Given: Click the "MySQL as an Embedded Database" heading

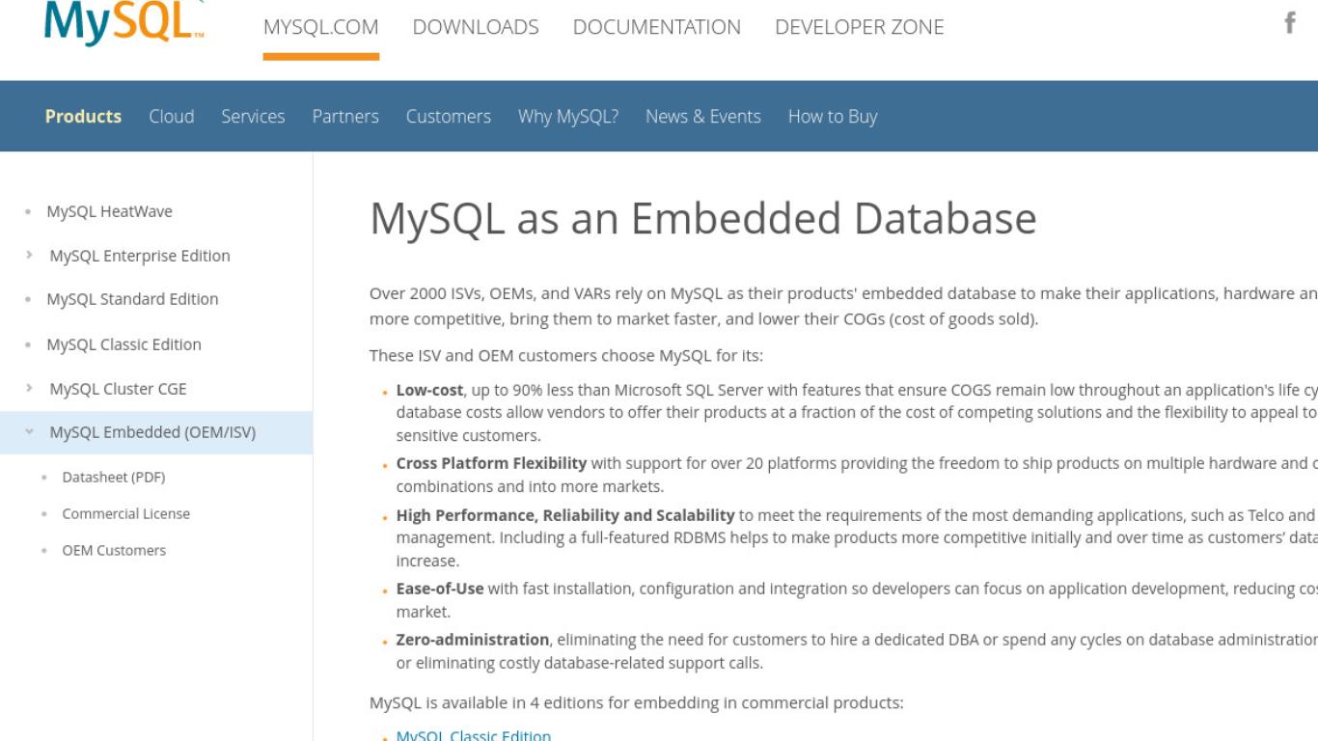Looking at the screenshot, I should (x=703, y=219).
